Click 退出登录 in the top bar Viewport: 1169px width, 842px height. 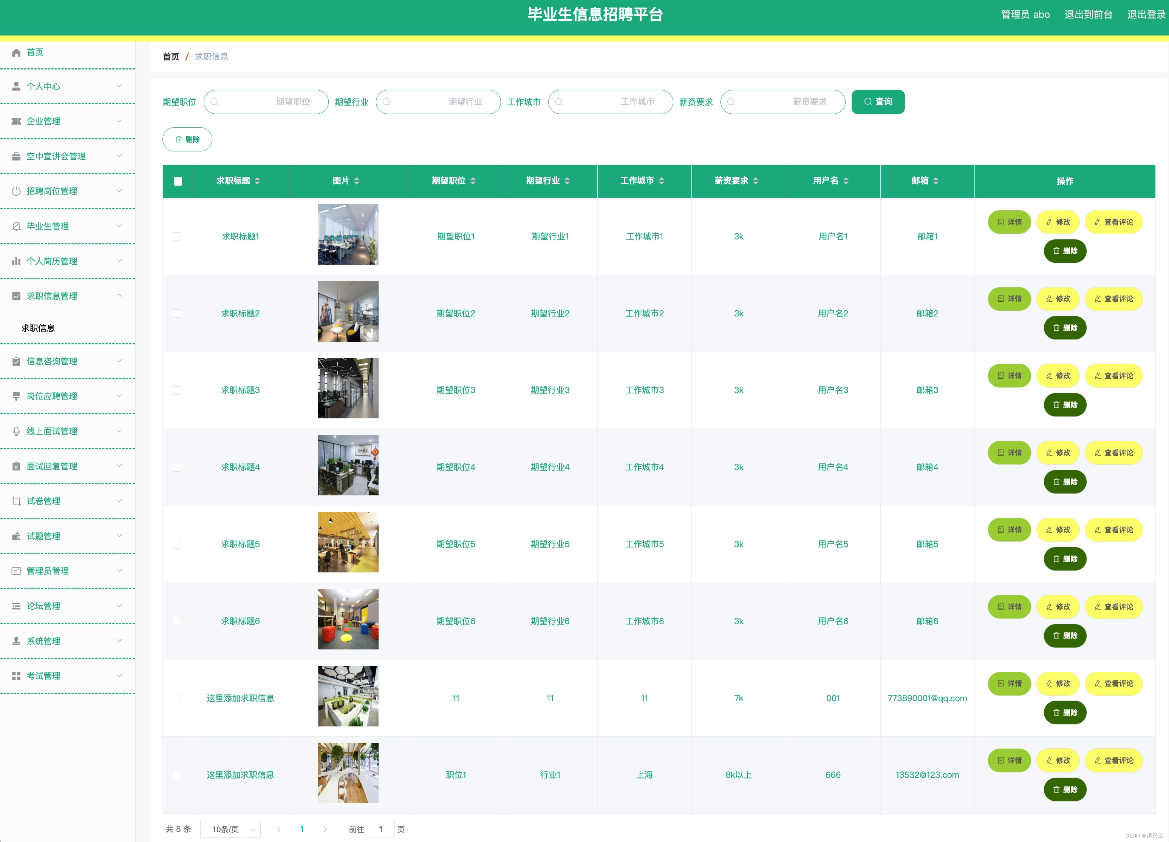pyautogui.click(x=1146, y=14)
